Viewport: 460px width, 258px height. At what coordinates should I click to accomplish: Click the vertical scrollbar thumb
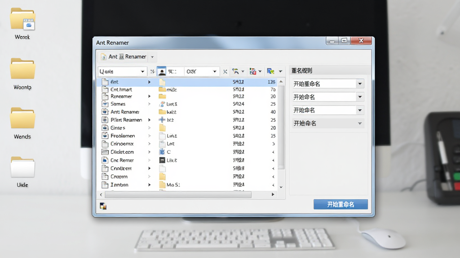tap(281, 127)
